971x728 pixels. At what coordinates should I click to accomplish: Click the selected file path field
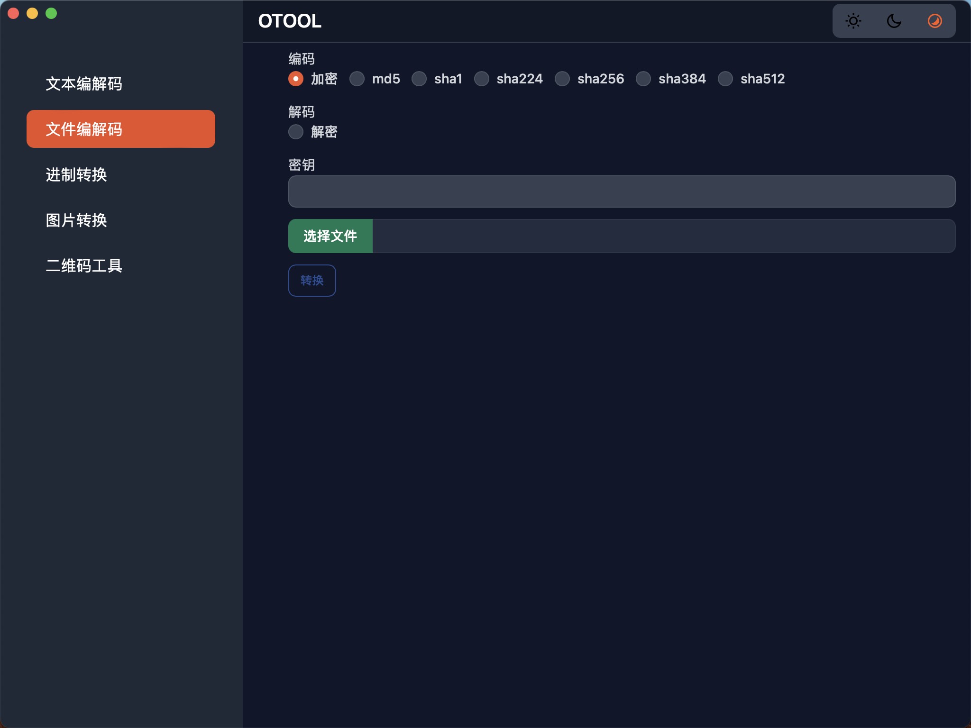[663, 236]
